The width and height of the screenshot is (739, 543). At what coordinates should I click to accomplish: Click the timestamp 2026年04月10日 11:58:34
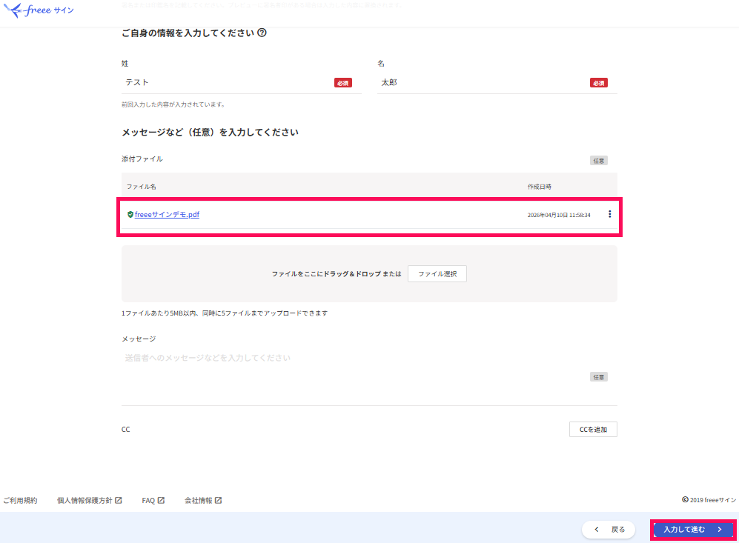pyautogui.click(x=559, y=215)
